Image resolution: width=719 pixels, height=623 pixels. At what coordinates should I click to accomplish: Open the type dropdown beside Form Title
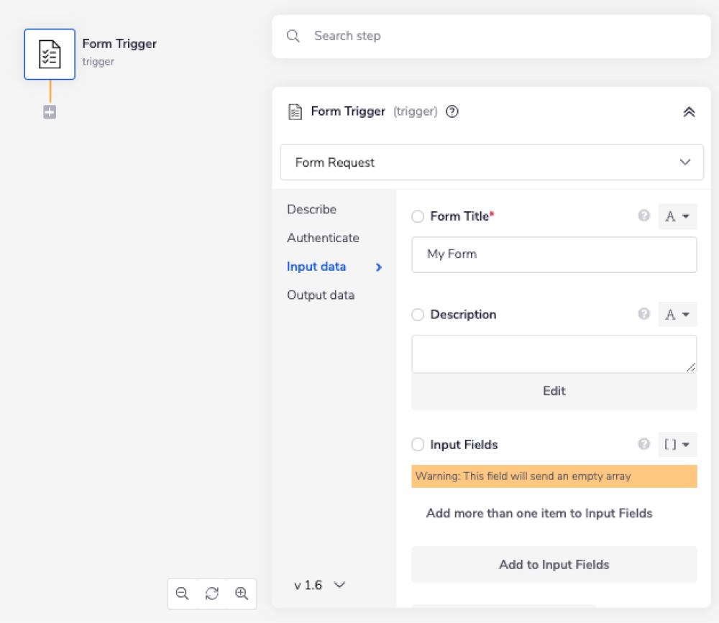[x=677, y=216]
